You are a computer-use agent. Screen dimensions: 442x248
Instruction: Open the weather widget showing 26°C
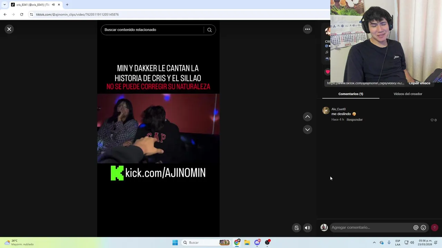(19, 242)
